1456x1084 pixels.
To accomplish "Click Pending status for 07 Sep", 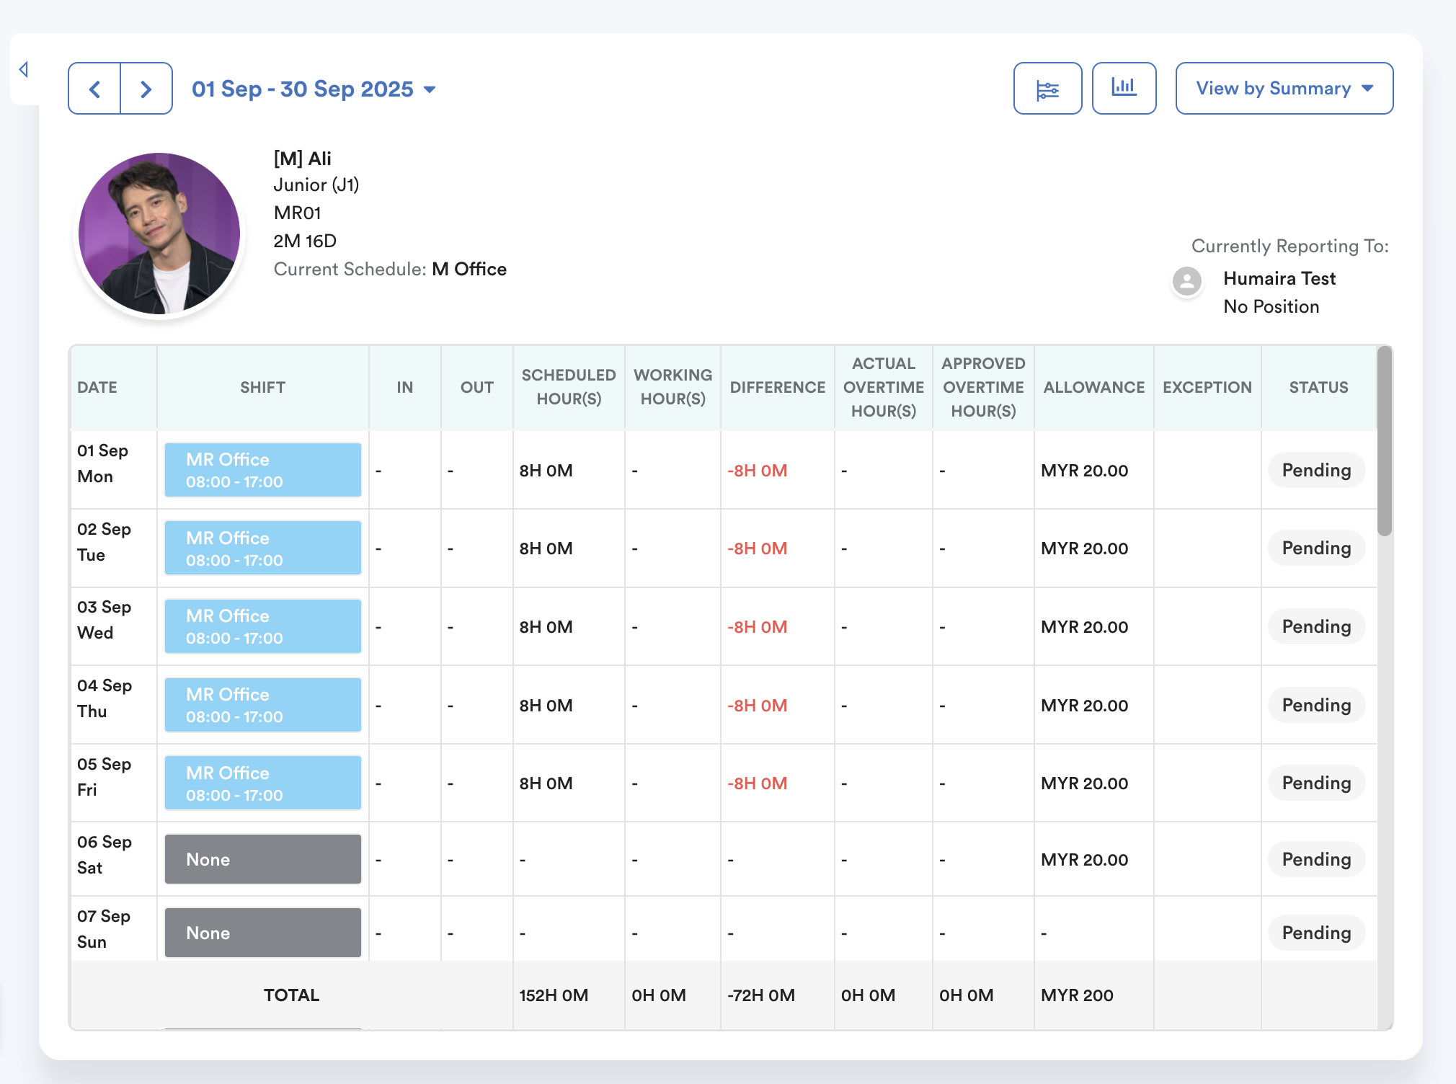I will [x=1315, y=933].
